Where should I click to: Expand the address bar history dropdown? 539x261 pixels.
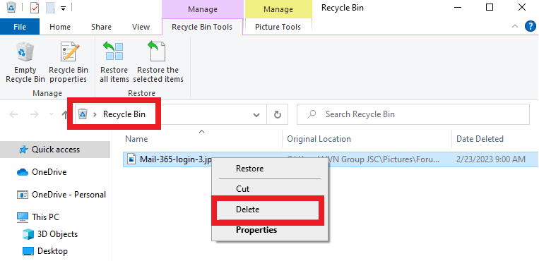(x=256, y=115)
